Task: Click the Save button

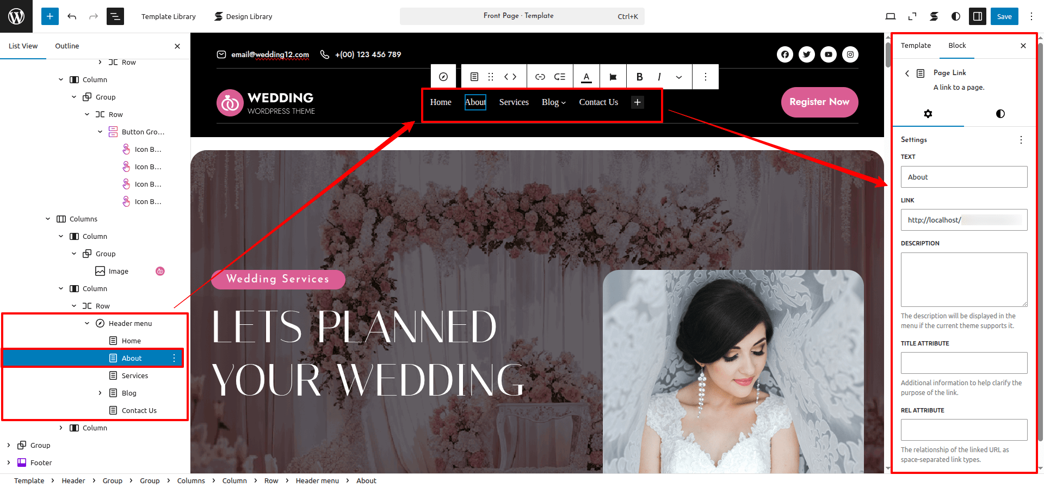Action: pyautogui.click(x=1004, y=16)
